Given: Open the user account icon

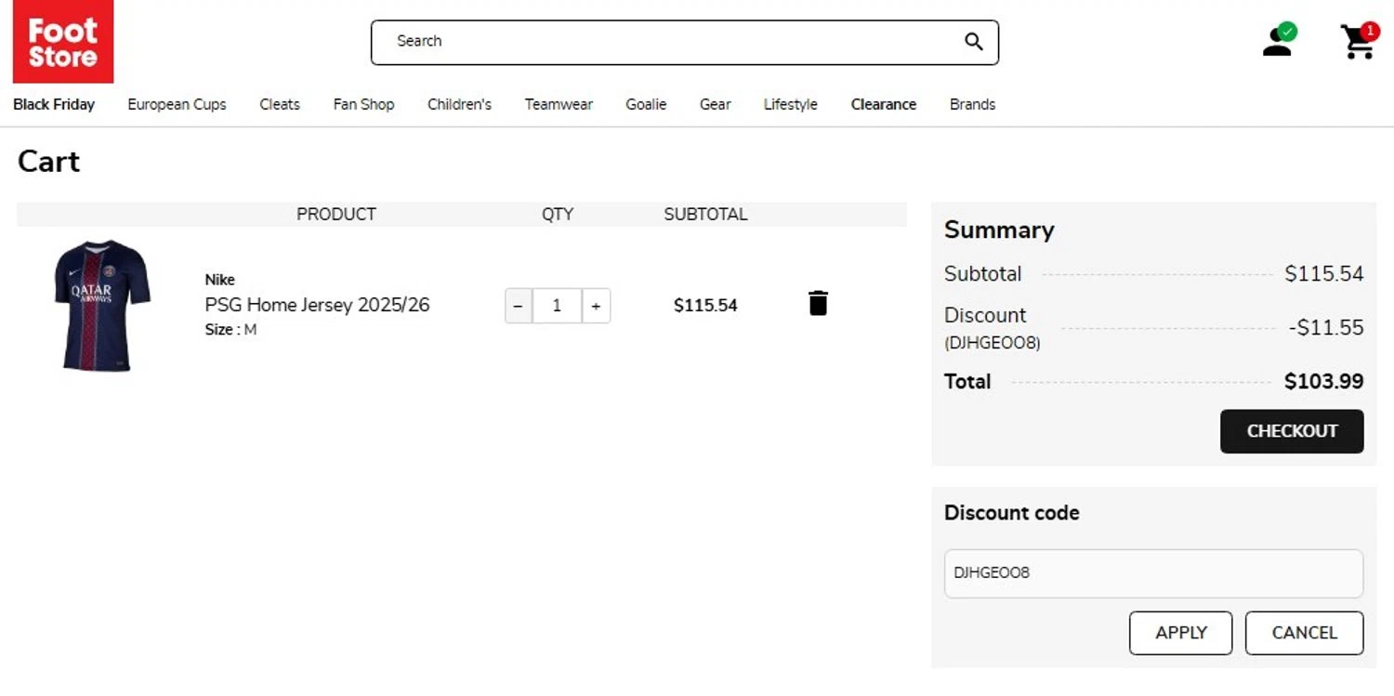Looking at the screenshot, I should click(1279, 40).
